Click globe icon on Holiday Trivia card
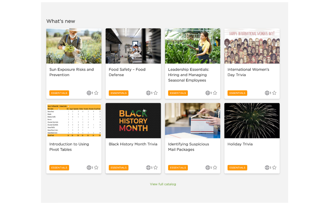This screenshot has width=329, height=205. coord(267,168)
